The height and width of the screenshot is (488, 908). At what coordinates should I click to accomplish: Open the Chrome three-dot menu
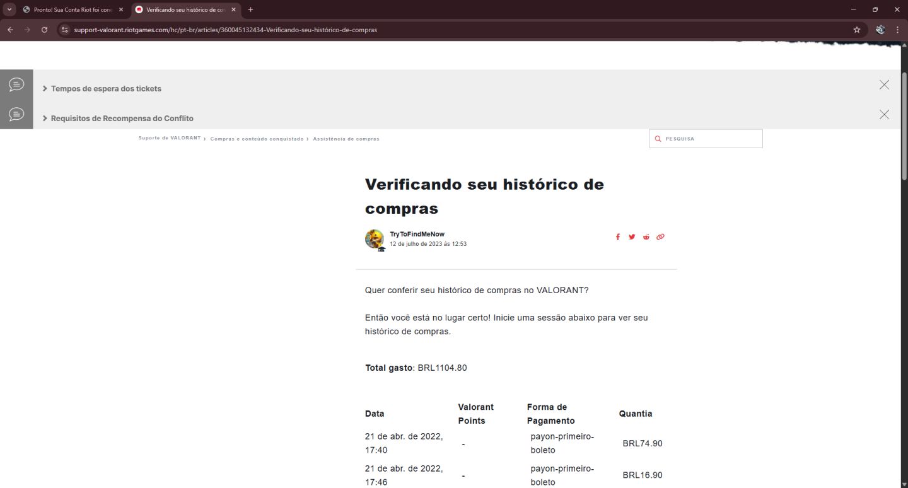[897, 30]
